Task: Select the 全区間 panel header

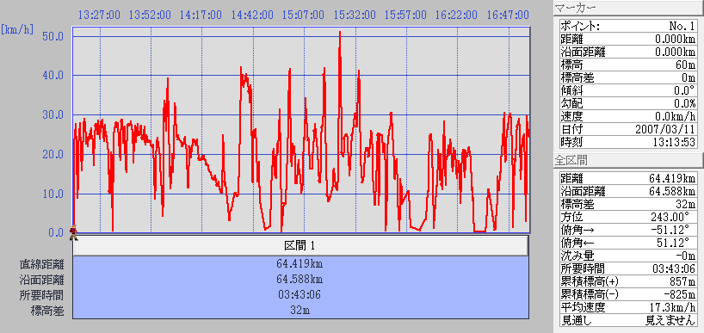Action: (628, 160)
